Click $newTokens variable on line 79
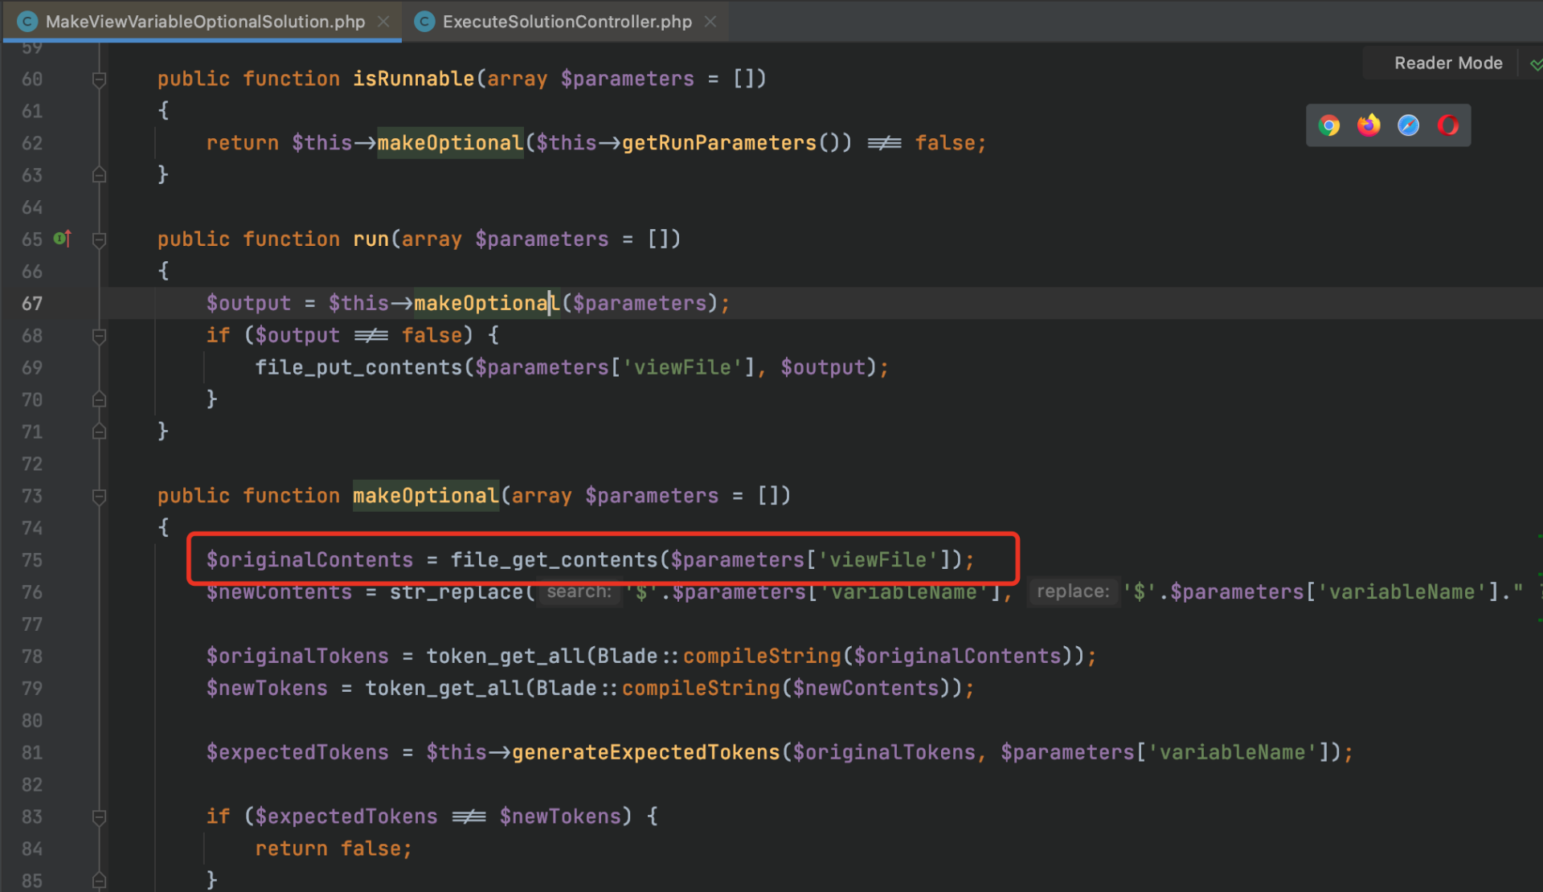1543x892 pixels. (x=267, y=689)
